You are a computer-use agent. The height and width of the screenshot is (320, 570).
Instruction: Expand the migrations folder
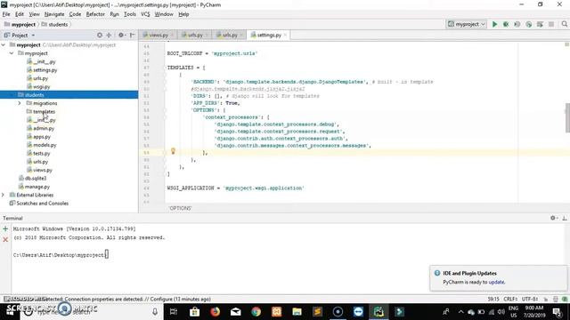click(20, 103)
